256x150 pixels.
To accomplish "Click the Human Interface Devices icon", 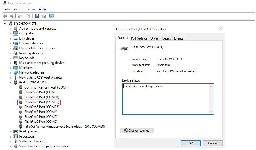I will pos(15,48).
